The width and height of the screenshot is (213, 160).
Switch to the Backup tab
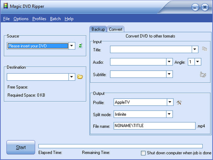98,29
